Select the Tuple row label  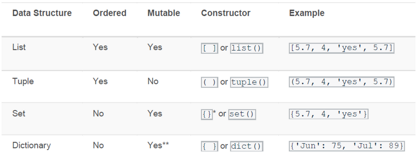click(x=23, y=81)
